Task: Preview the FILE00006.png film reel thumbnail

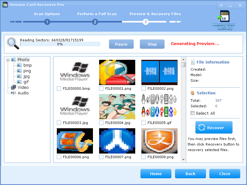Action: pyautogui.click(x=75, y=141)
